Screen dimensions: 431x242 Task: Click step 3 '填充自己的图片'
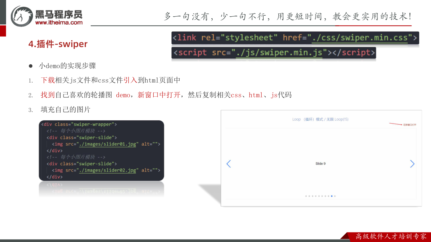66,110
